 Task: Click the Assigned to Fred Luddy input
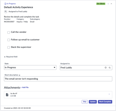[86, 68]
